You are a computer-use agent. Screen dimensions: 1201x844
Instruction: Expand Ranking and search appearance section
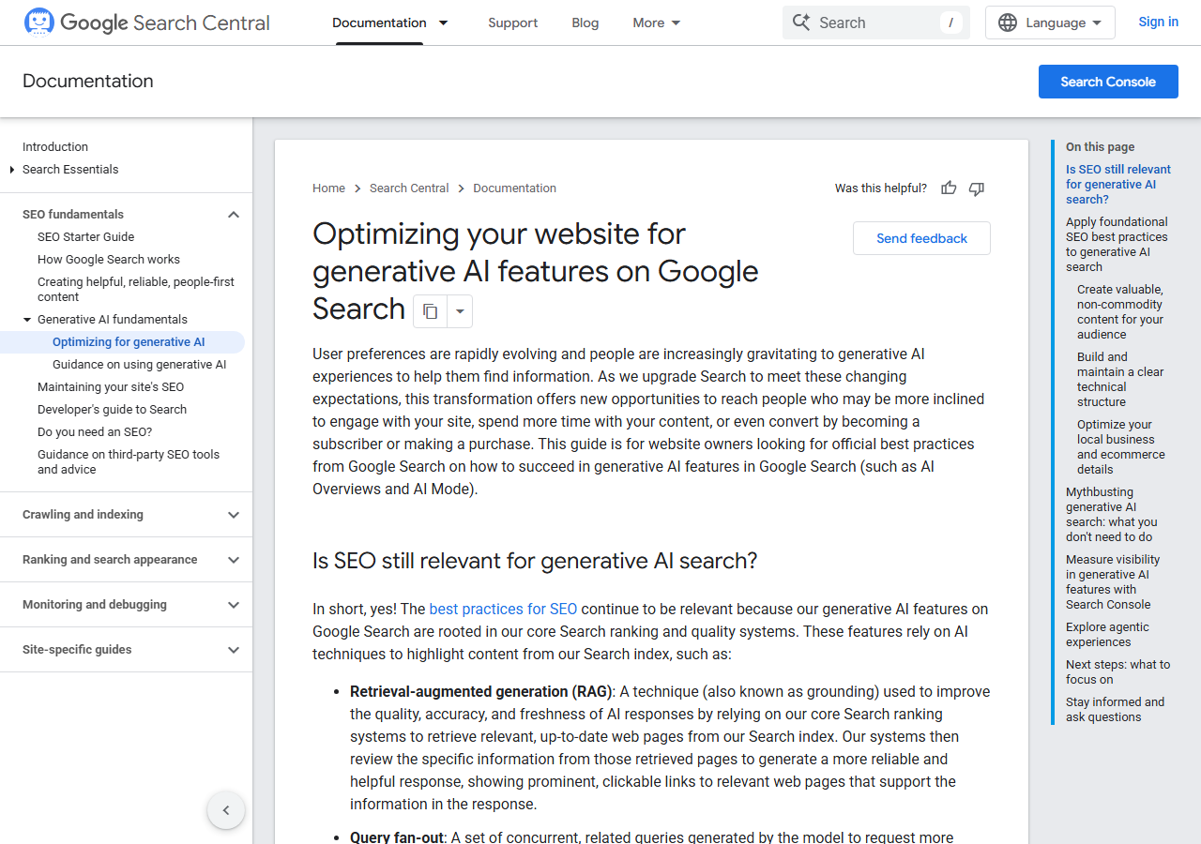point(234,560)
